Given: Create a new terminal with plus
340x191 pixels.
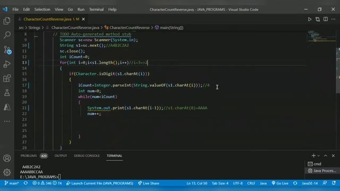Looking at the screenshot, I should pyautogui.click(x=313, y=155).
